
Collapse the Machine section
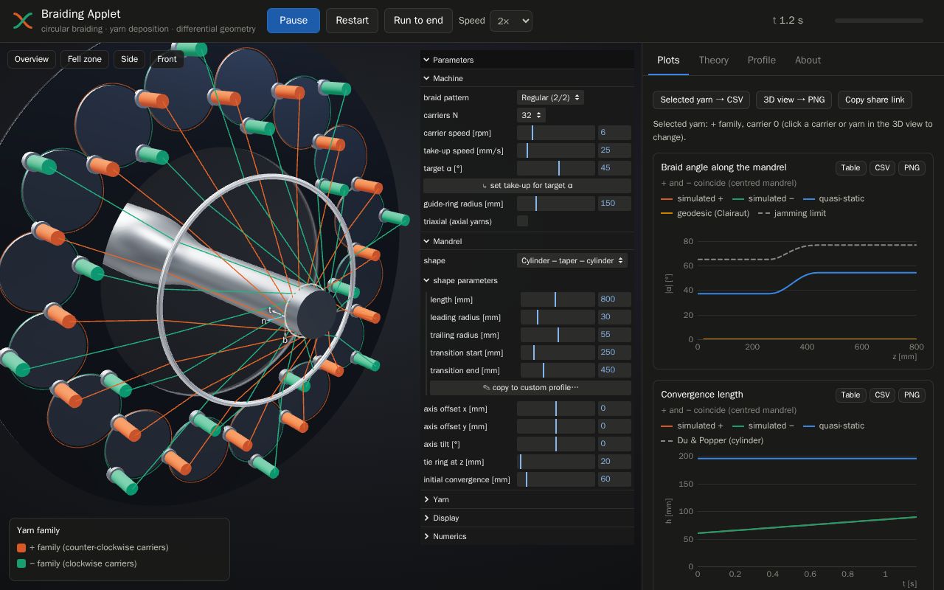527,78
